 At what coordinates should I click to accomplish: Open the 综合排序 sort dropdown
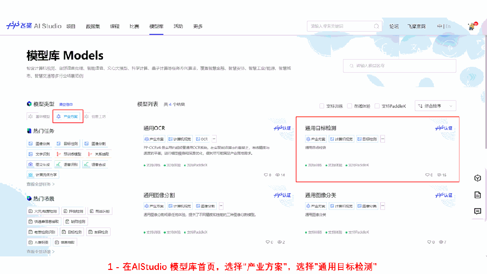[x=435, y=105]
